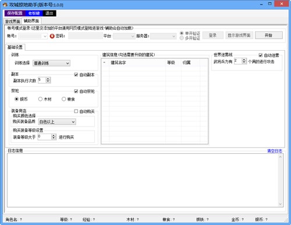Image resolution: width=291 pixels, height=225 pixels.
Task: Click the 清空日志 link
Action: tap(275, 151)
